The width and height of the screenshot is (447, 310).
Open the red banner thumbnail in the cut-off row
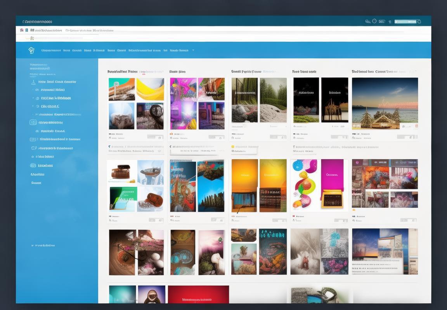198,294
